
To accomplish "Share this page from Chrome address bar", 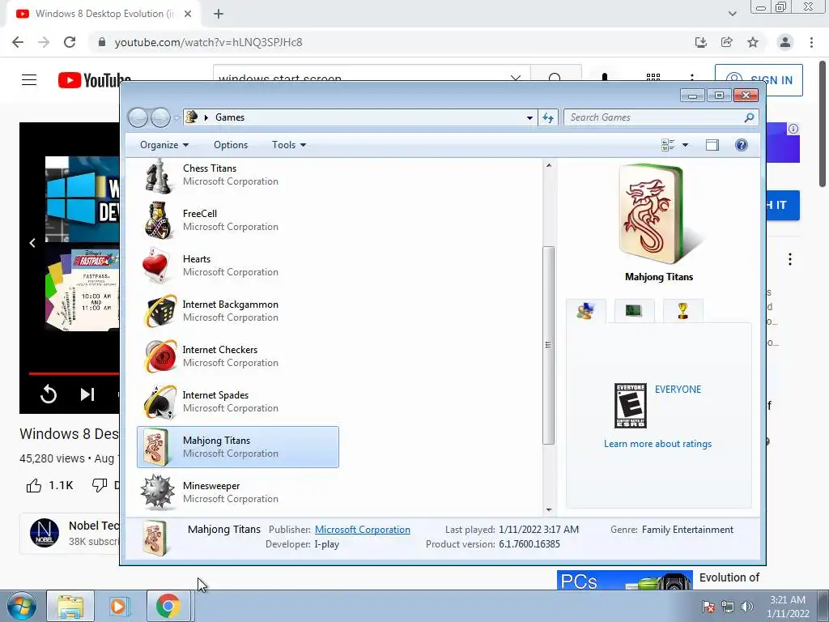I will click(727, 42).
